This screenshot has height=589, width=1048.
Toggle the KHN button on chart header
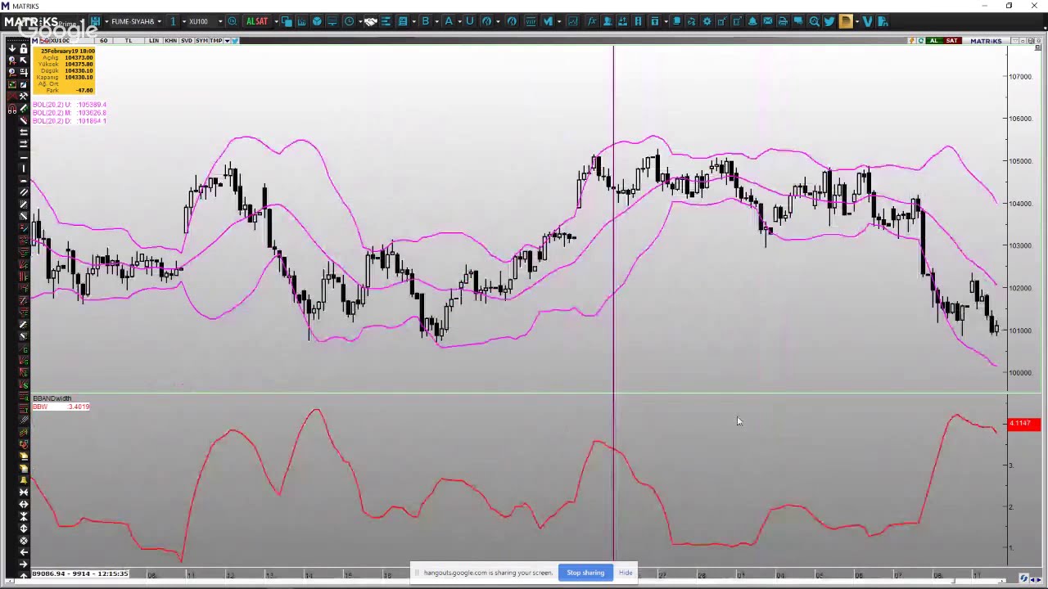pyautogui.click(x=170, y=40)
